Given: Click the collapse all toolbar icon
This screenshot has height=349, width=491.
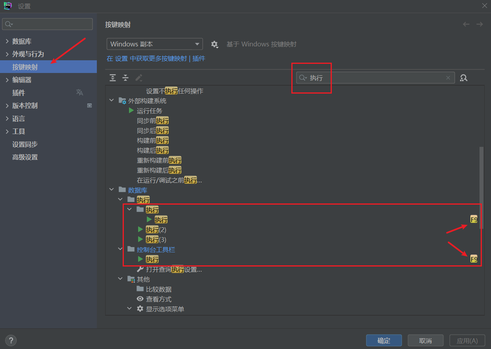Looking at the screenshot, I should click(125, 78).
